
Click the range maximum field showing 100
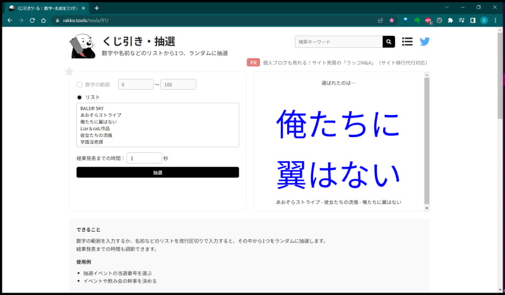(178, 85)
